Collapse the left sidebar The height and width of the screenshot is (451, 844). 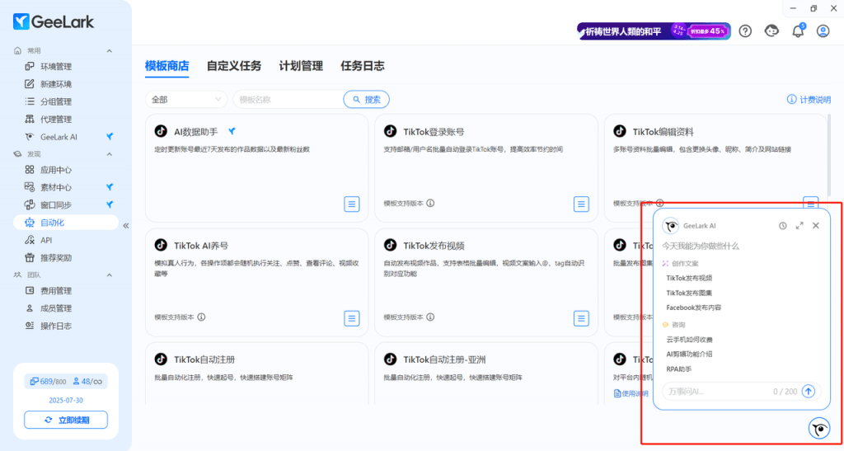126,225
